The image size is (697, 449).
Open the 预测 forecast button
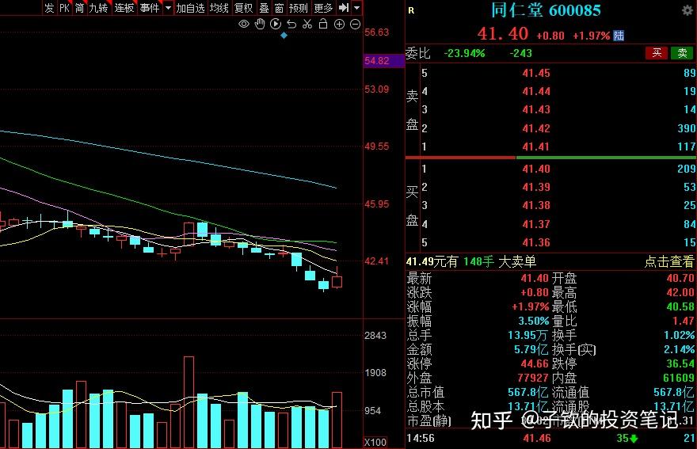tap(298, 8)
